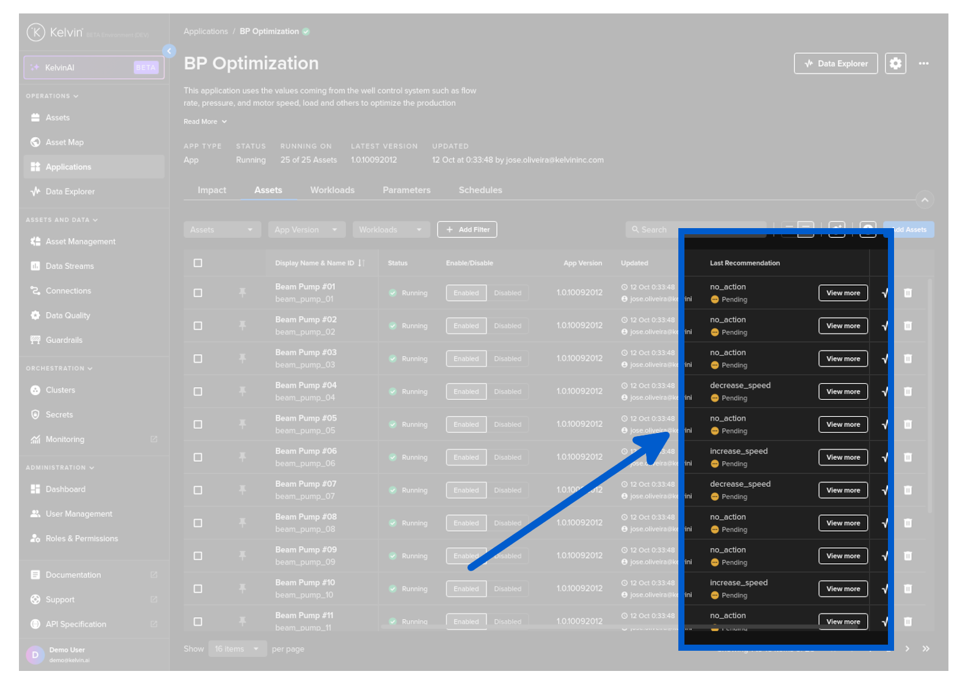Go to next page of results
Image resolution: width=968 pixels, height=685 pixels.
pyautogui.click(x=908, y=649)
